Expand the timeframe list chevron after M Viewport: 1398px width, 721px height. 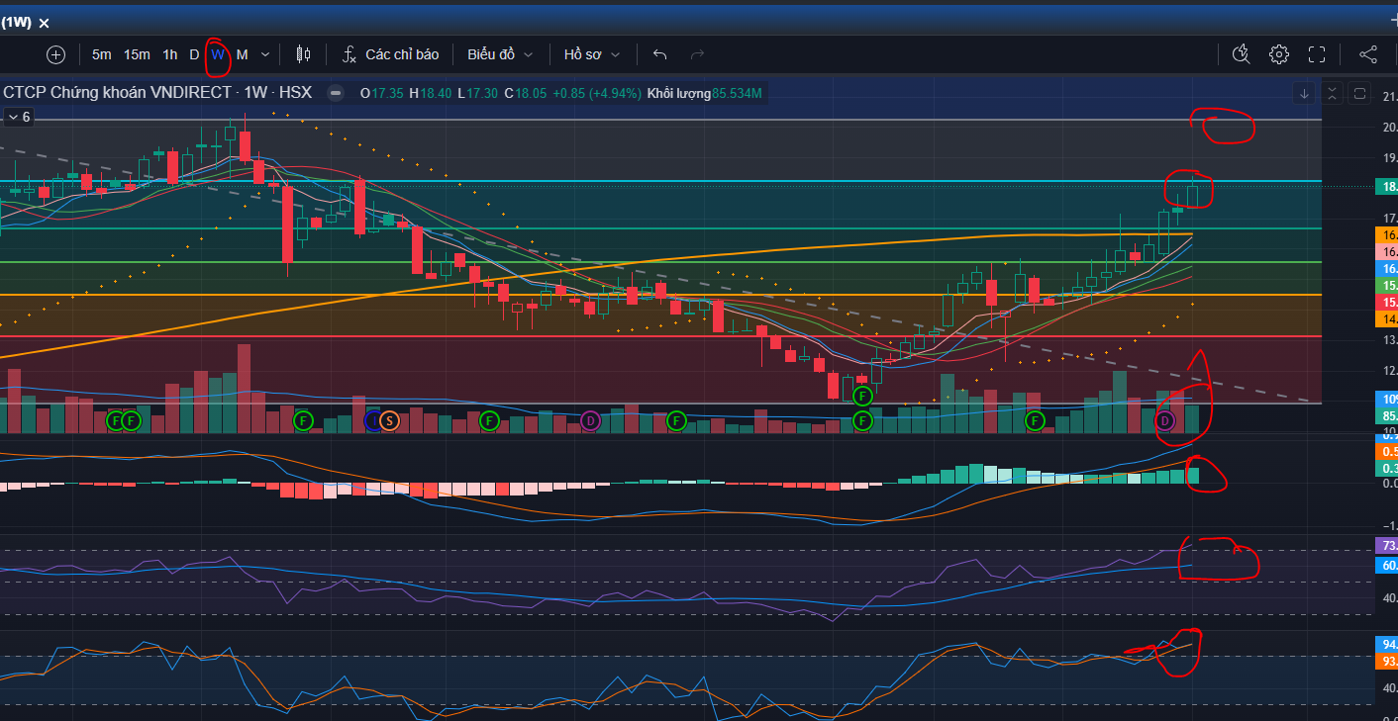pos(263,54)
